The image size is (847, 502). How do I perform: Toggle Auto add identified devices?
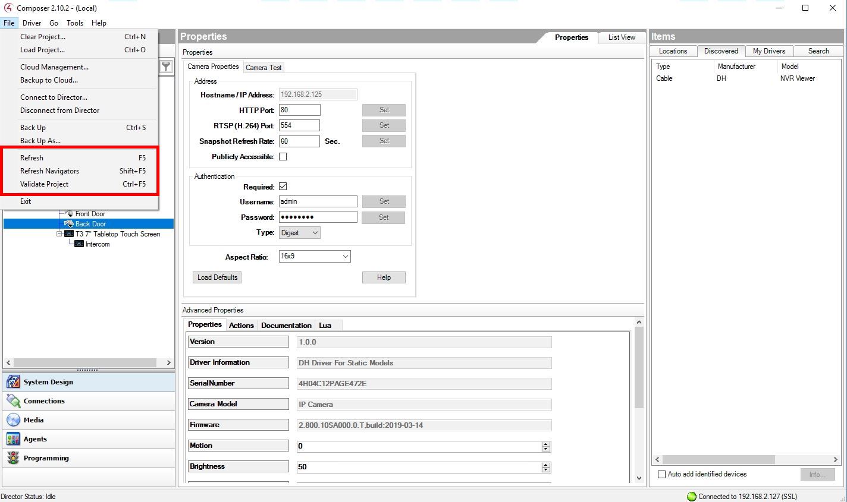pos(661,474)
